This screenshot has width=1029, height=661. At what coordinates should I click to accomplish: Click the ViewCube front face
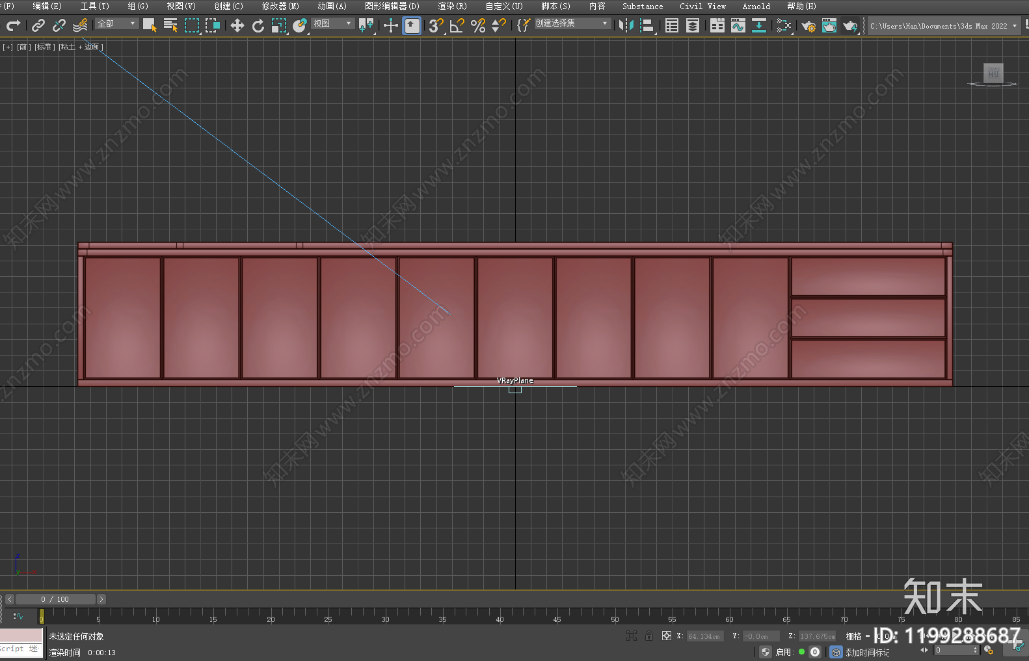pos(993,73)
